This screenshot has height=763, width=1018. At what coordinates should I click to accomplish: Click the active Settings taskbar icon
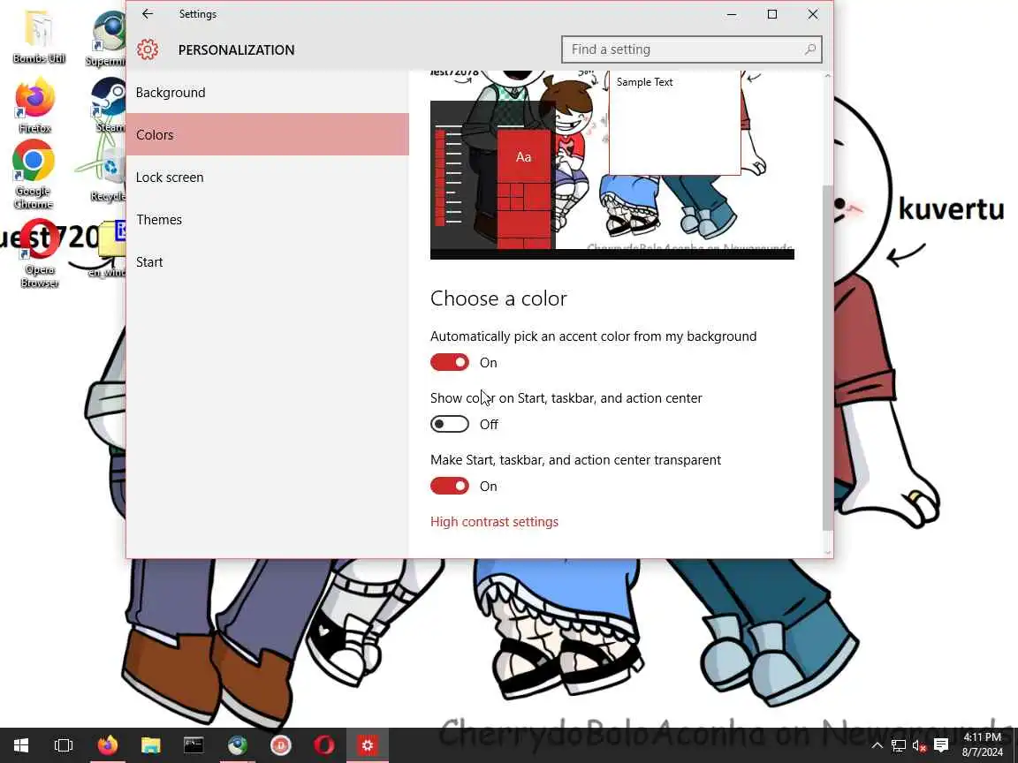pyautogui.click(x=368, y=745)
